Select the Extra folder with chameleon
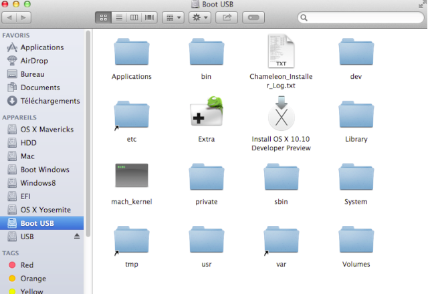 207,111
